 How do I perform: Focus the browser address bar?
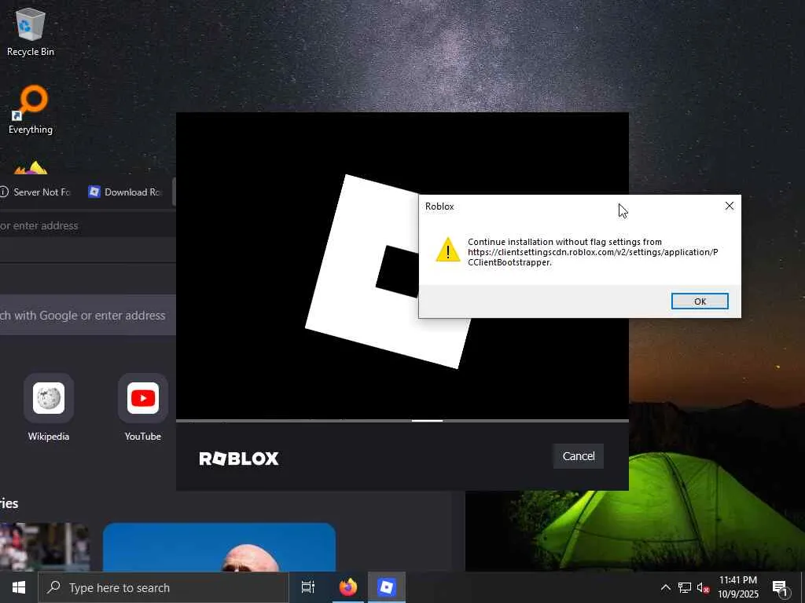point(87,225)
